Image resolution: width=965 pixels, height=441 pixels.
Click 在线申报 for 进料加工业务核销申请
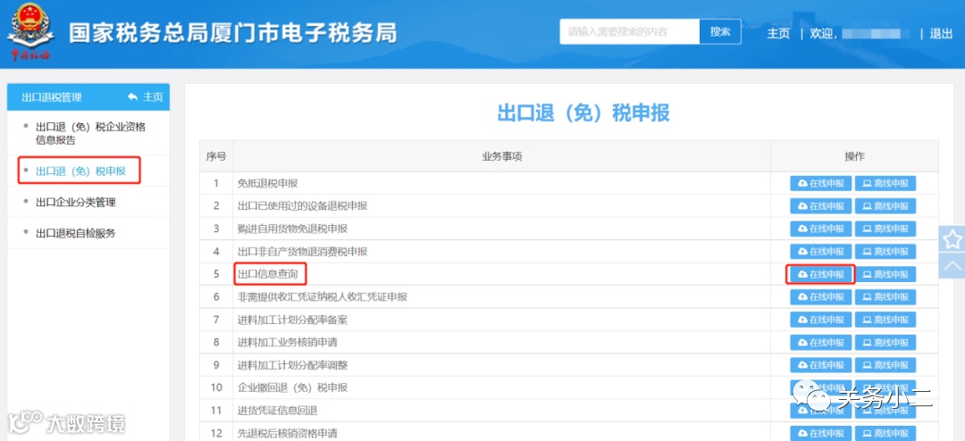821,343
